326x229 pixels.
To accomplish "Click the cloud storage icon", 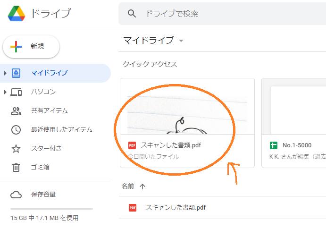I will (16, 195).
